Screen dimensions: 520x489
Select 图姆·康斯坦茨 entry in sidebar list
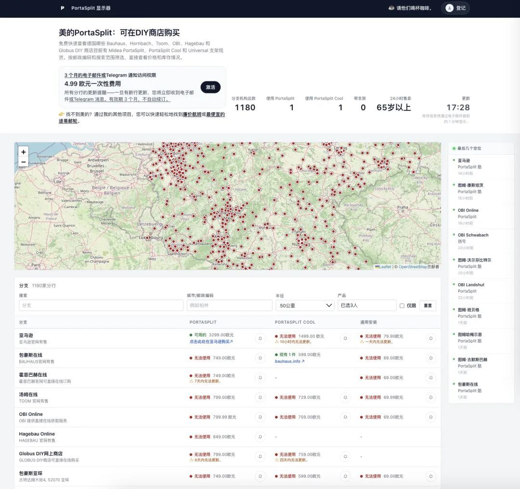(x=481, y=192)
